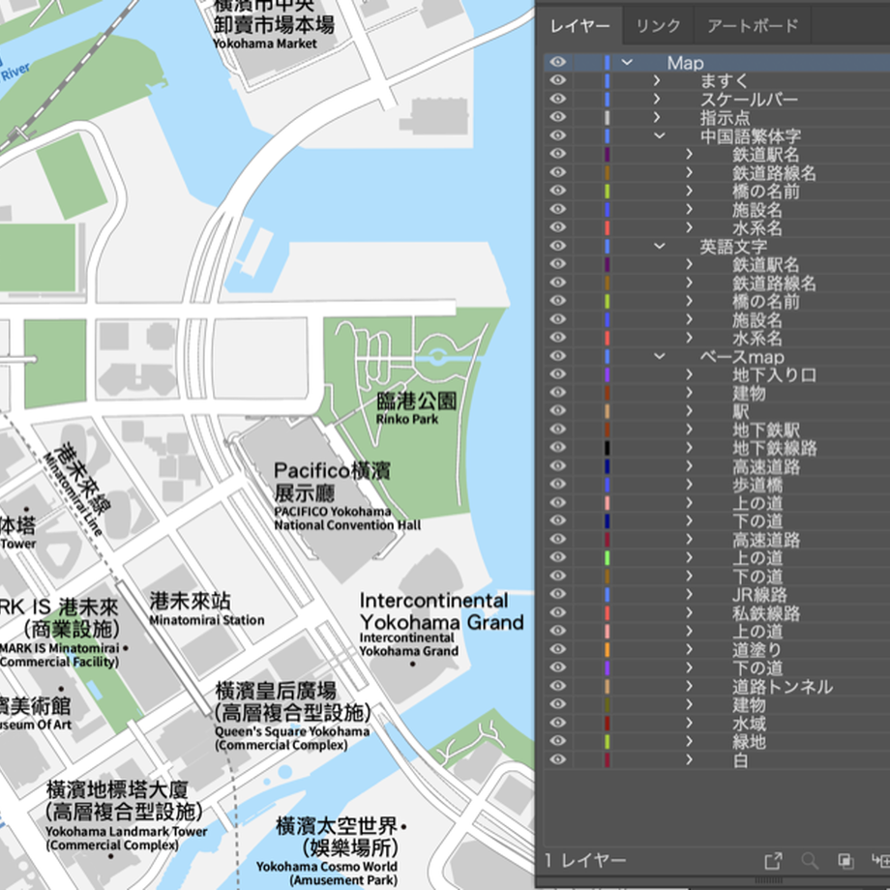
Task: Click the orange color bar of 道塗り
Action: point(608,649)
